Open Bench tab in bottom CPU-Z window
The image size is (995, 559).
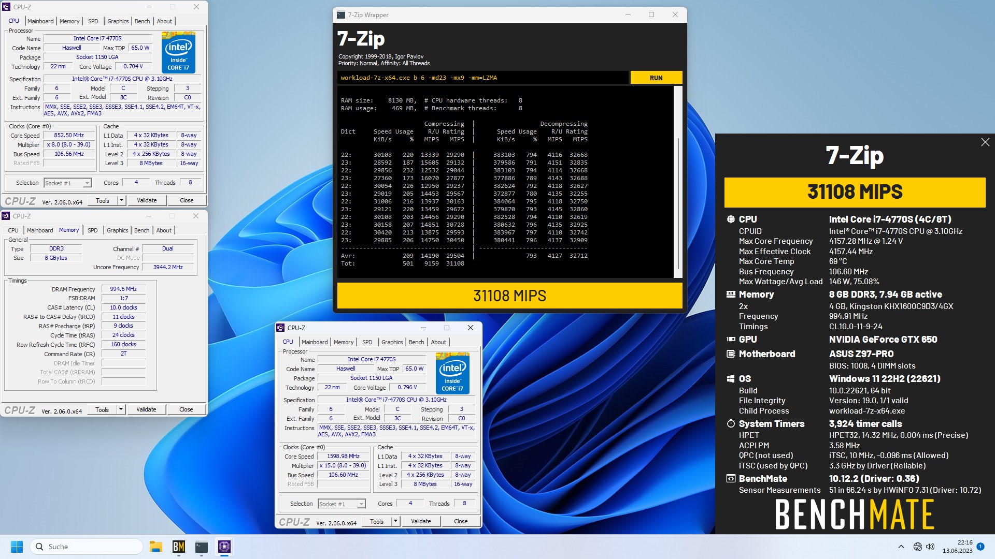(416, 342)
